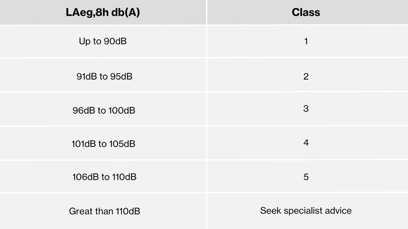408x229 pixels.
Task: Click class value 5 in the table
Action: [x=306, y=177]
